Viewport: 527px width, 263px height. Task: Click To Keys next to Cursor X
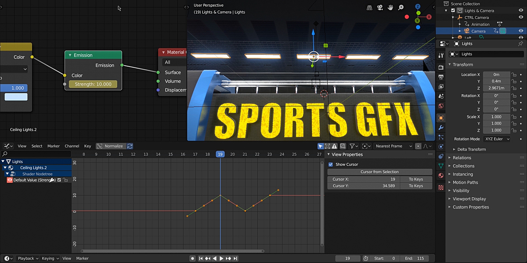pos(415,179)
